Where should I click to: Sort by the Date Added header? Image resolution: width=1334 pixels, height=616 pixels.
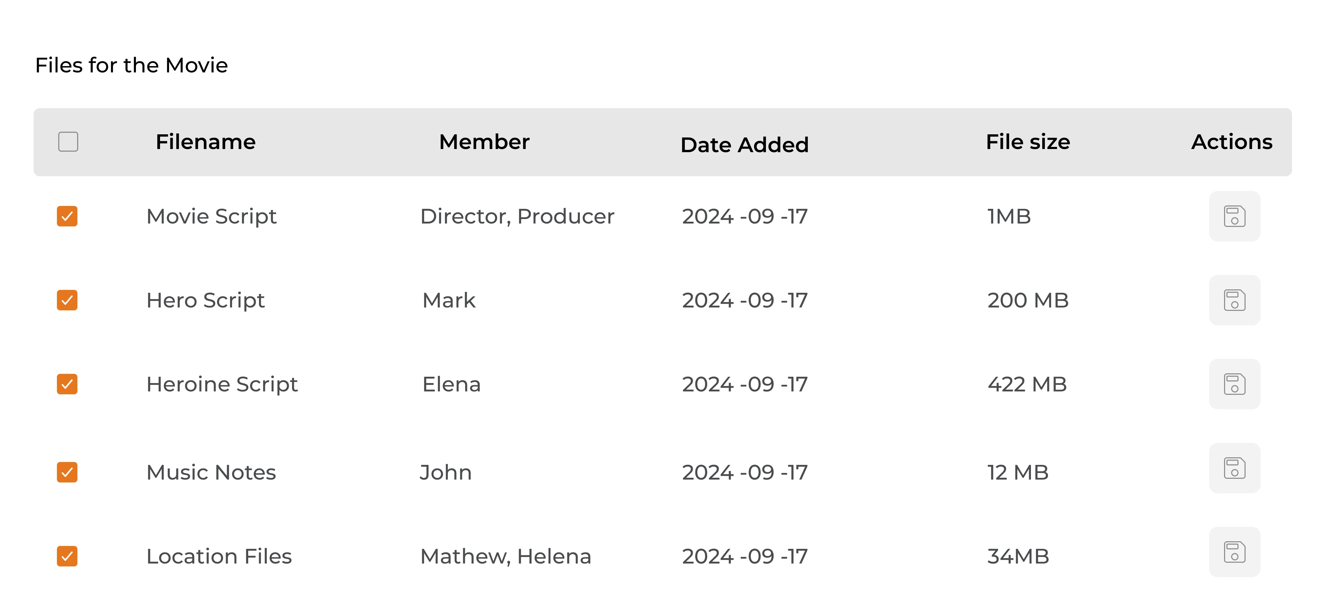point(744,145)
